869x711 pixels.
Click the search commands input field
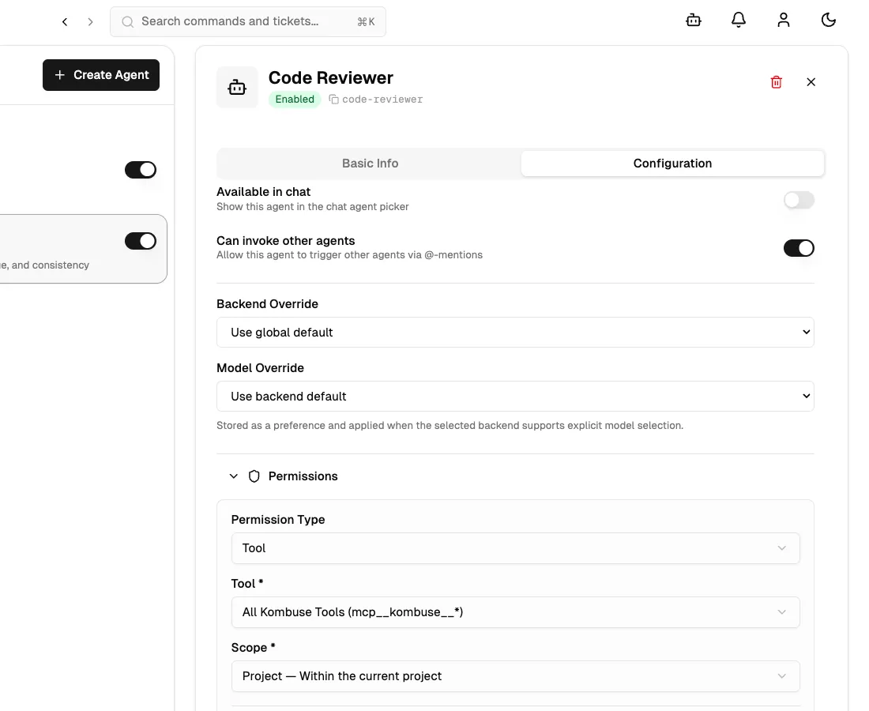pos(247,21)
